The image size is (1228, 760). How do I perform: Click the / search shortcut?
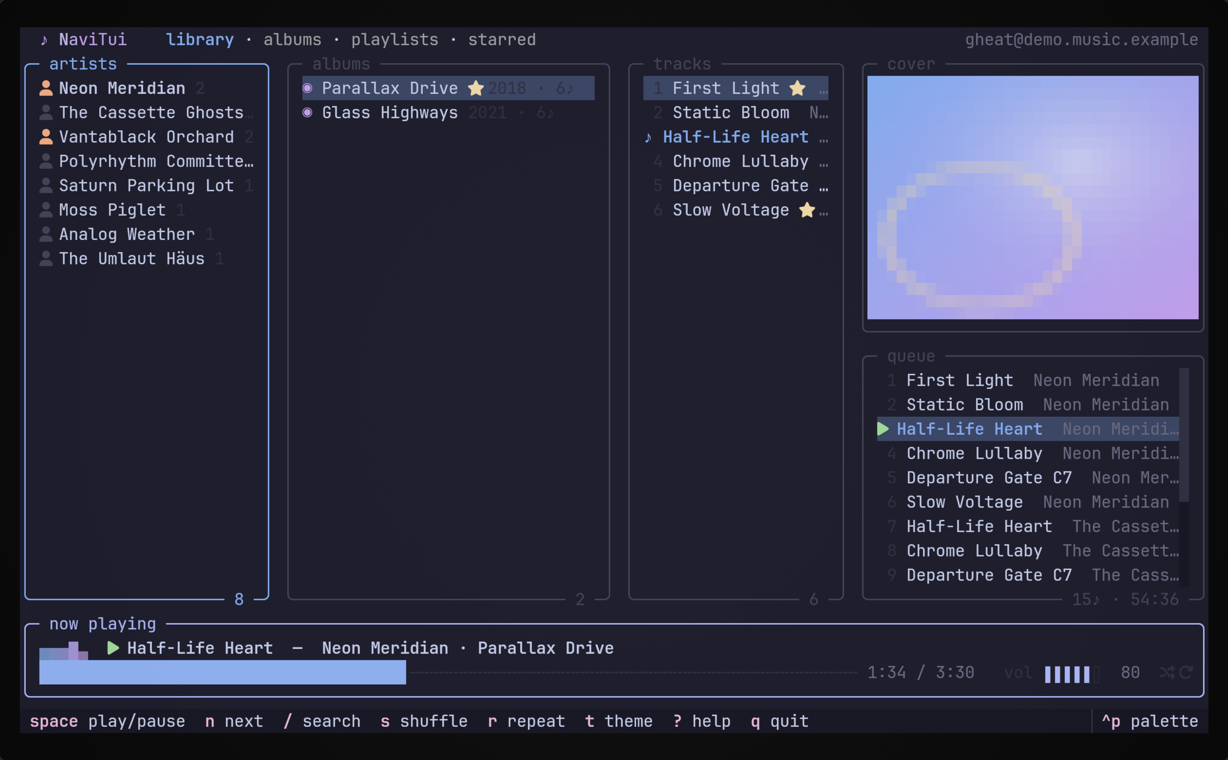[322, 722]
